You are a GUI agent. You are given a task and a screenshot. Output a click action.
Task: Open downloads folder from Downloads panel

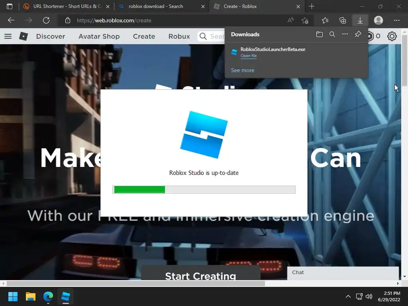coord(320,34)
